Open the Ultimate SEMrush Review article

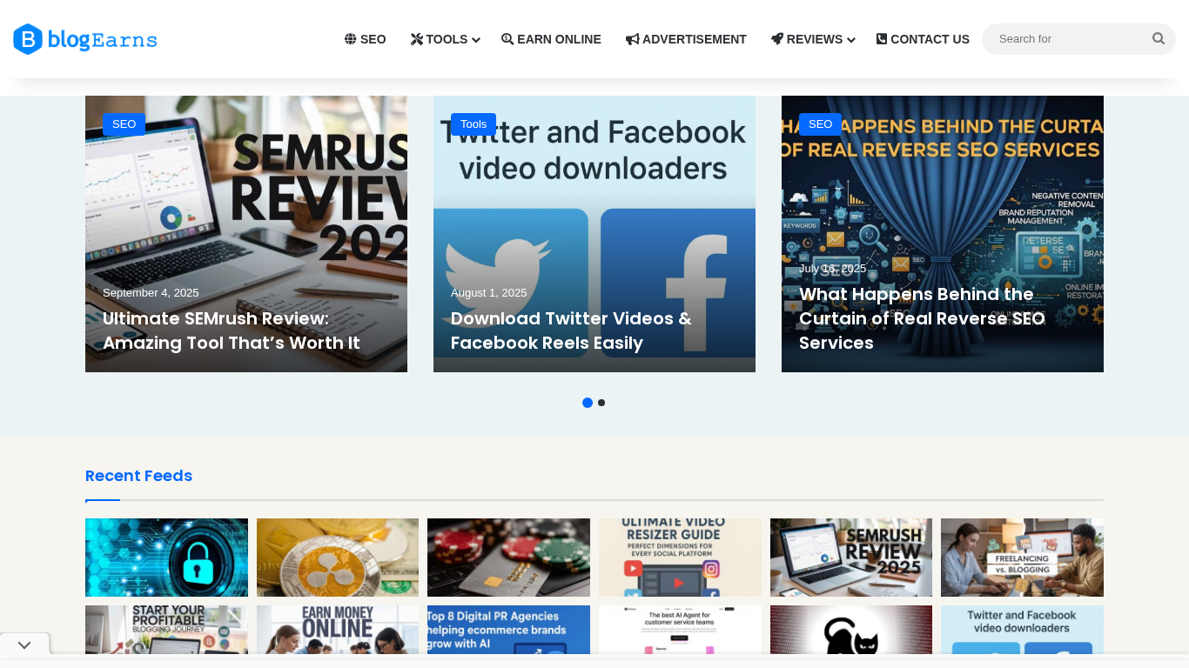tap(232, 331)
